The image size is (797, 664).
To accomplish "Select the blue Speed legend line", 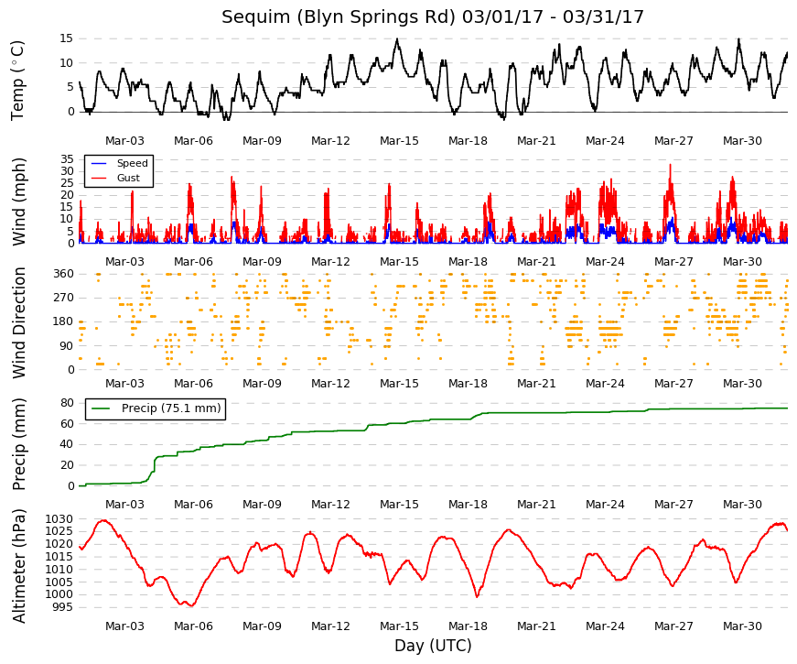I will pyautogui.click(x=99, y=163).
